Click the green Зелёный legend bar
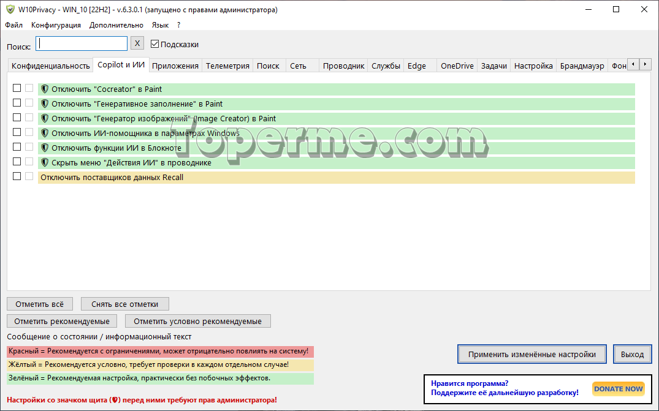Screen dimensions: 659x411 160,379
